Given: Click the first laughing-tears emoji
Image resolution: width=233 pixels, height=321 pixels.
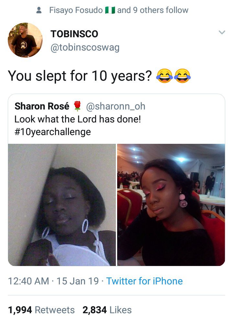Looking at the screenshot, I should click(x=164, y=76).
